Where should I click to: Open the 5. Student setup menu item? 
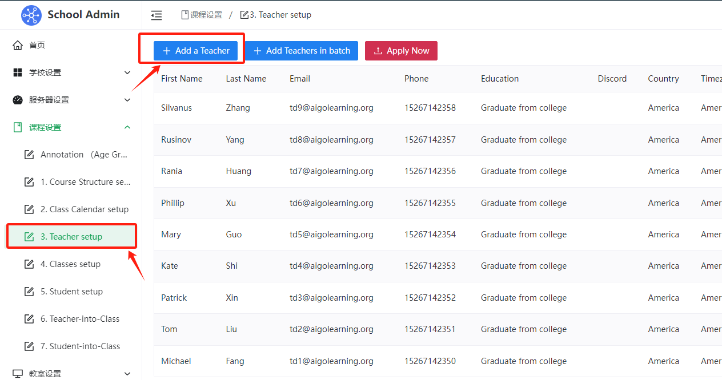(71, 292)
